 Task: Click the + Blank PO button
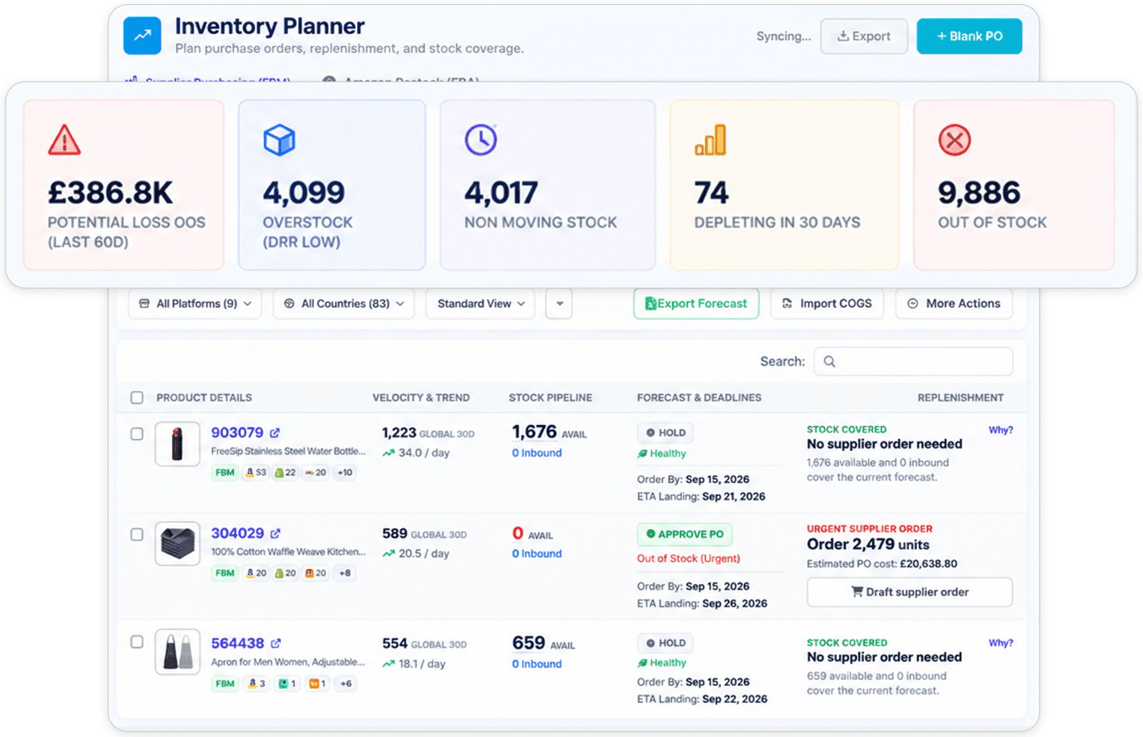pyautogui.click(x=969, y=36)
